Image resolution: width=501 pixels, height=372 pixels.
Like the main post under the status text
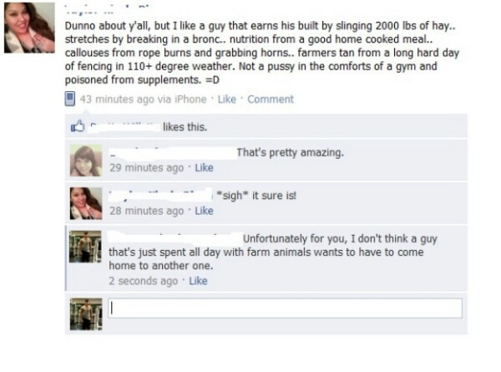click(227, 99)
